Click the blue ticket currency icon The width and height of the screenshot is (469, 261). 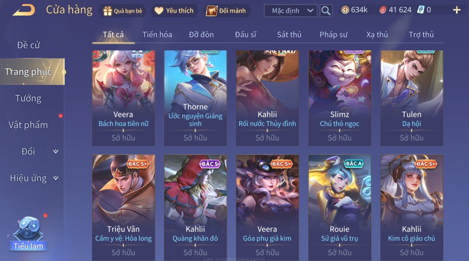click(421, 10)
